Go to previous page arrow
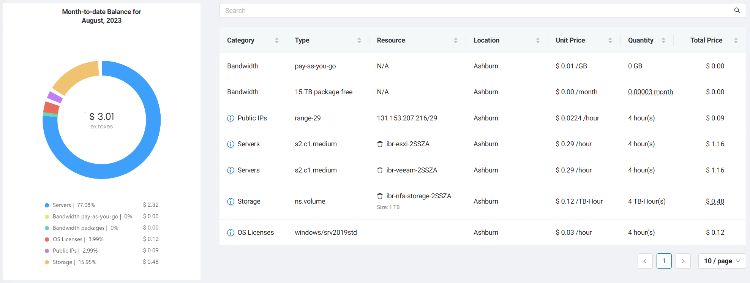Screen dimensions: 750x283 645,261
